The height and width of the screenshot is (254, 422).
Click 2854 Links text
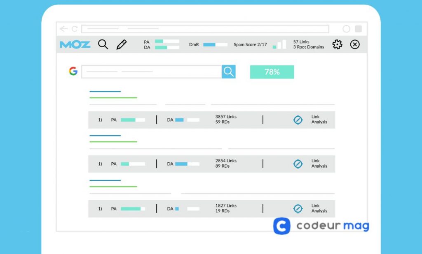tap(226, 161)
